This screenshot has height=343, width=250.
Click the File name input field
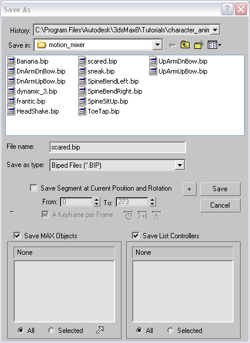click(x=117, y=147)
